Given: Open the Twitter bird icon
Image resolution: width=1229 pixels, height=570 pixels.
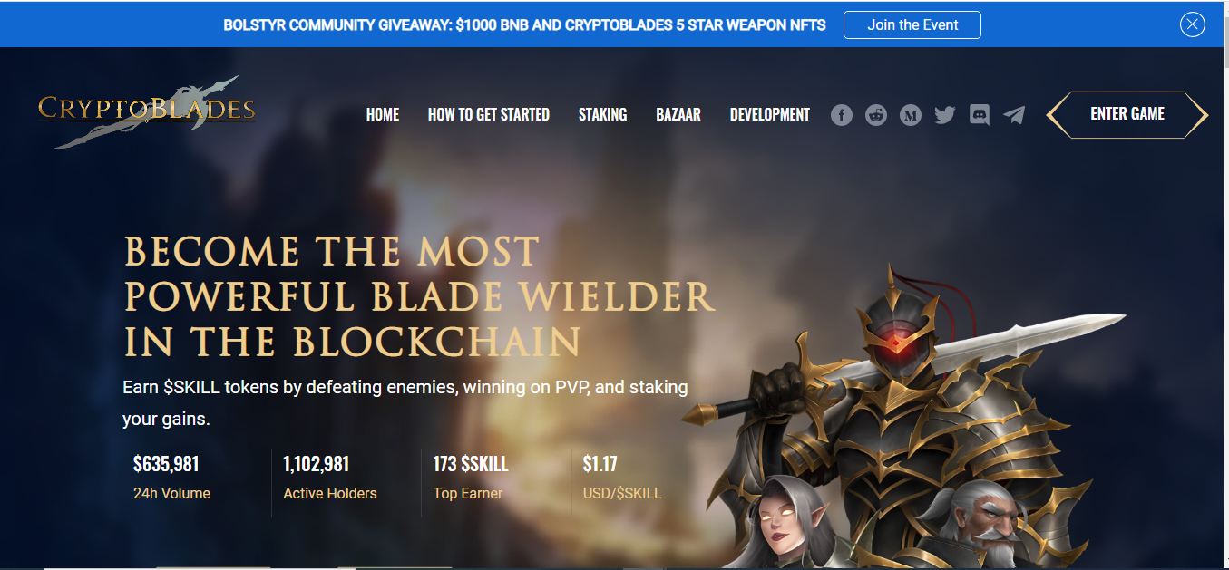Looking at the screenshot, I should click(x=945, y=115).
